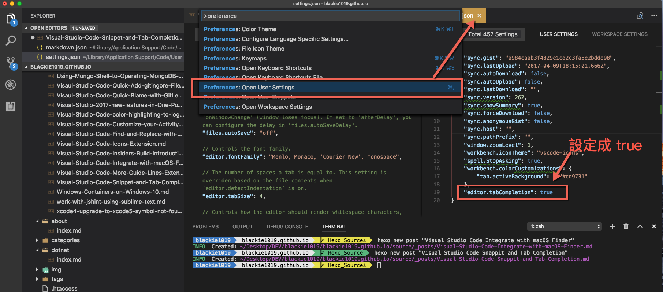The image size is (663, 292).
Task: Kill terminal with trash icon
Action: pyautogui.click(x=626, y=226)
